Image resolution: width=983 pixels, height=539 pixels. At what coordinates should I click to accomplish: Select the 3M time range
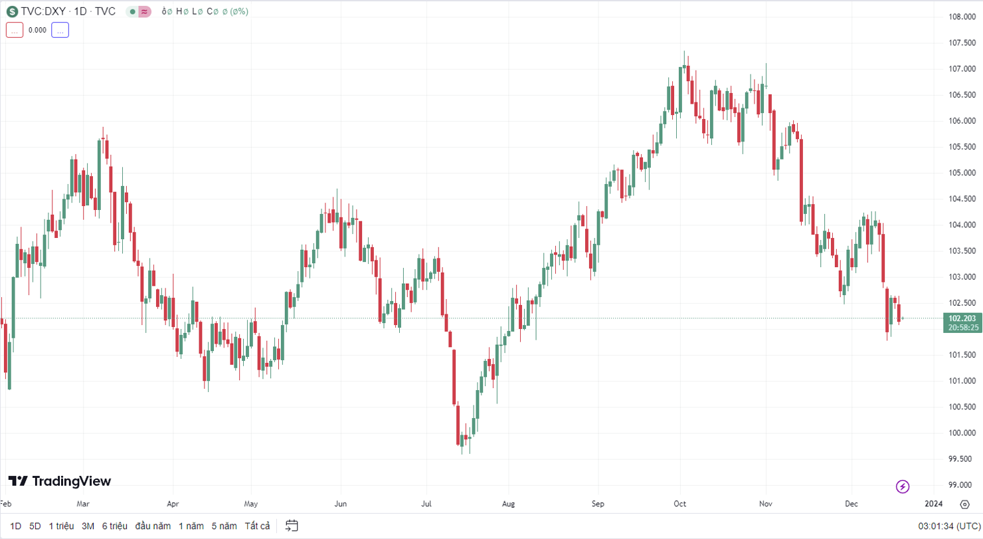pos(88,526)
